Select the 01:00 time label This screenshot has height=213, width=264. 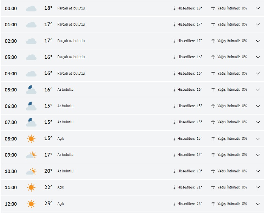[11, 25]
